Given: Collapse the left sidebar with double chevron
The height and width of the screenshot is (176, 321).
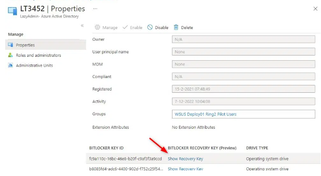Looking at the screenshot, I should 82,26.
